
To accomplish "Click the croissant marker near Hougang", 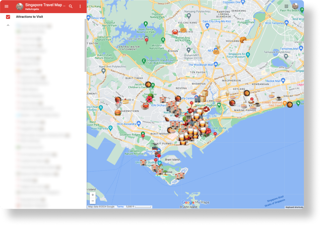I will [x=243, y=40].
